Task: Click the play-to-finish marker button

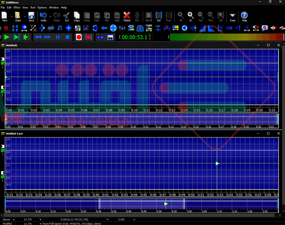Action: click(26, 37)
